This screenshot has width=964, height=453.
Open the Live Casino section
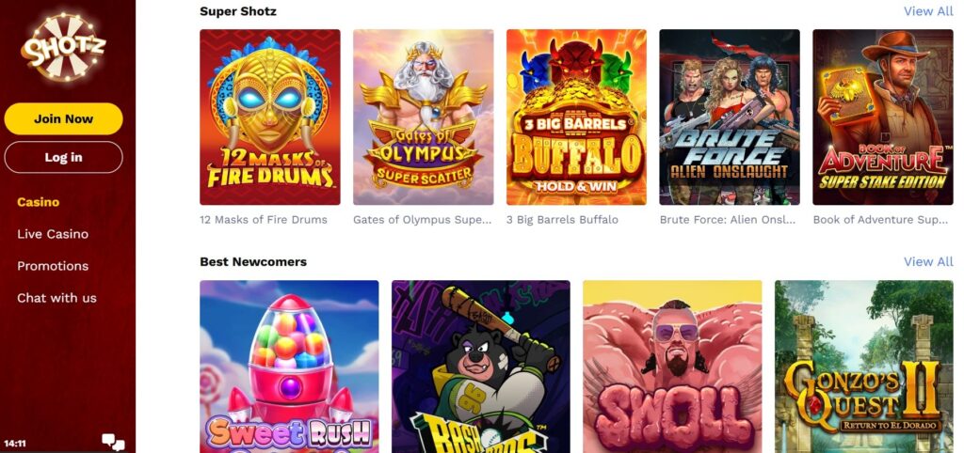[53, 234]
